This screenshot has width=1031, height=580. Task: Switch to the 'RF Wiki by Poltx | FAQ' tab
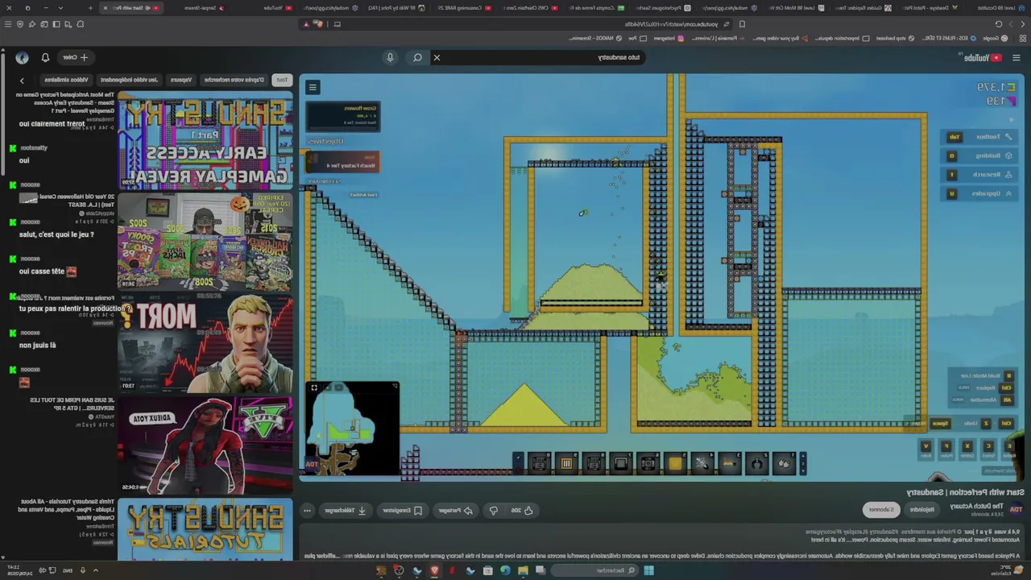pyautogui.click(x=395, y=8)
